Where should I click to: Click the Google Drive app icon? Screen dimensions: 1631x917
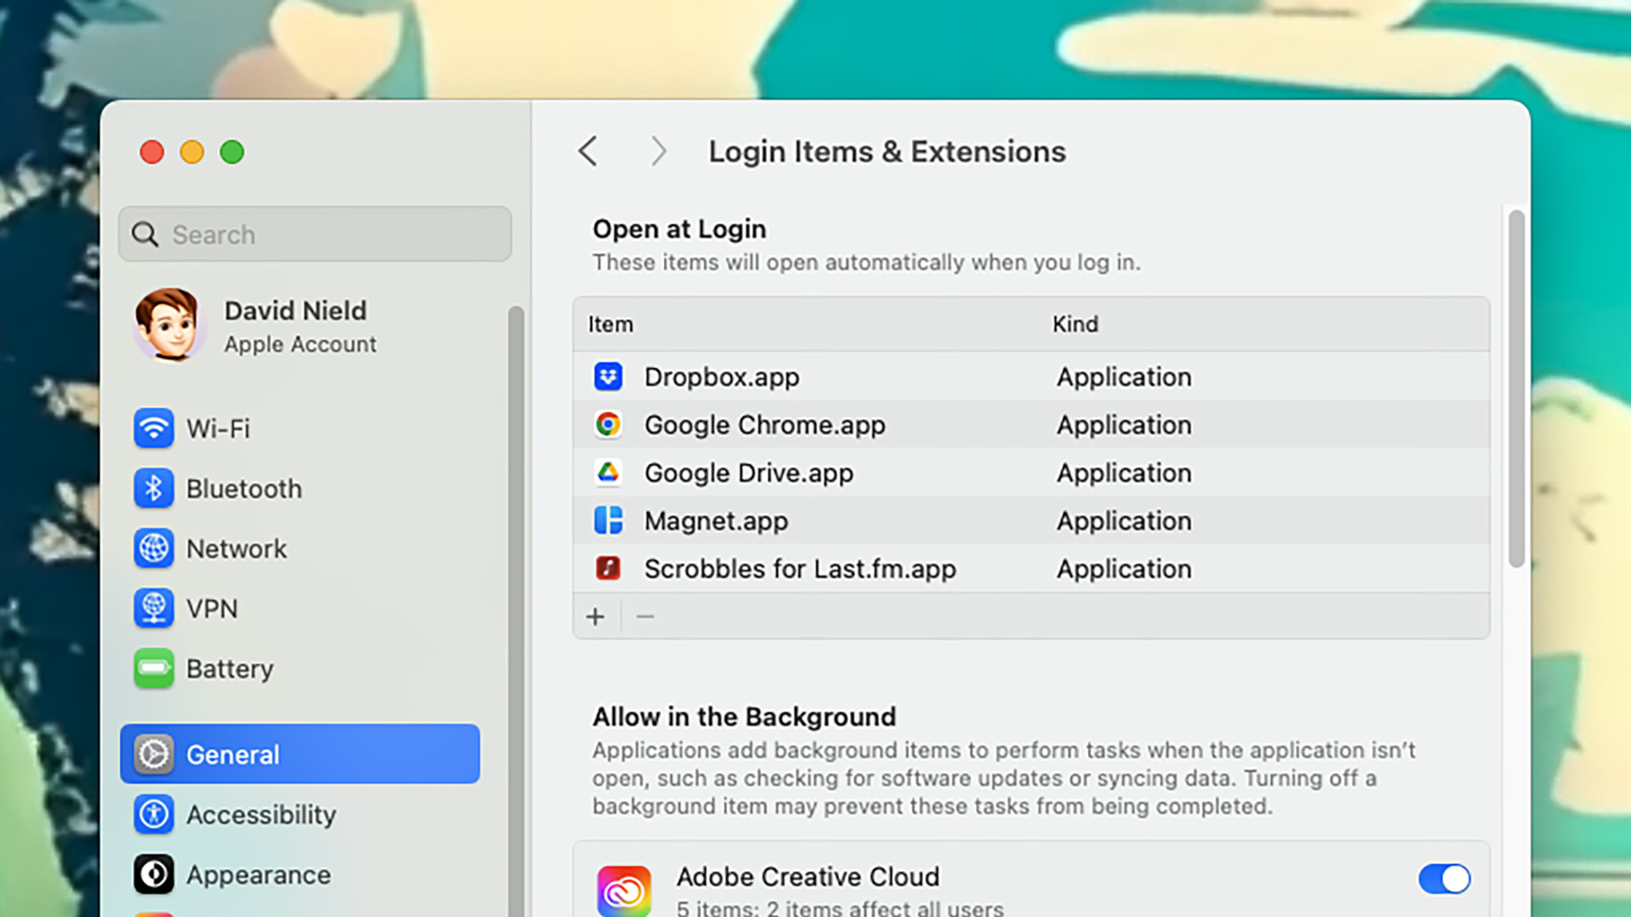pos(608,473)
